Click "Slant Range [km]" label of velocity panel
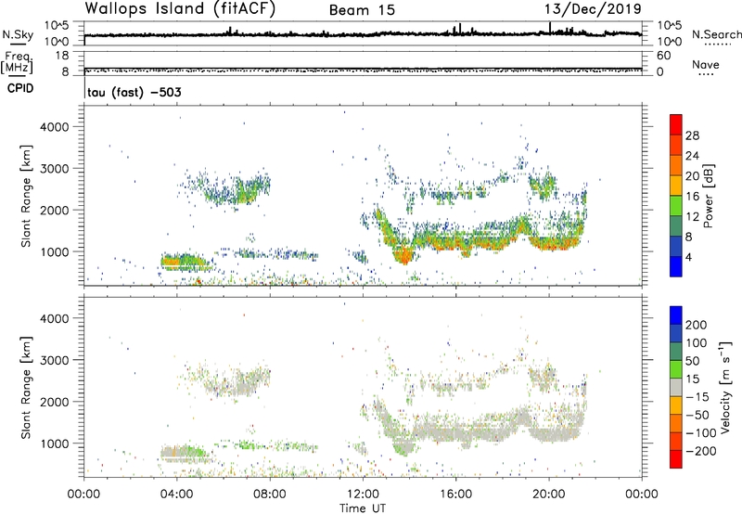Image resolution: width=742 pixels, height=514 pixels. point(26,388)
